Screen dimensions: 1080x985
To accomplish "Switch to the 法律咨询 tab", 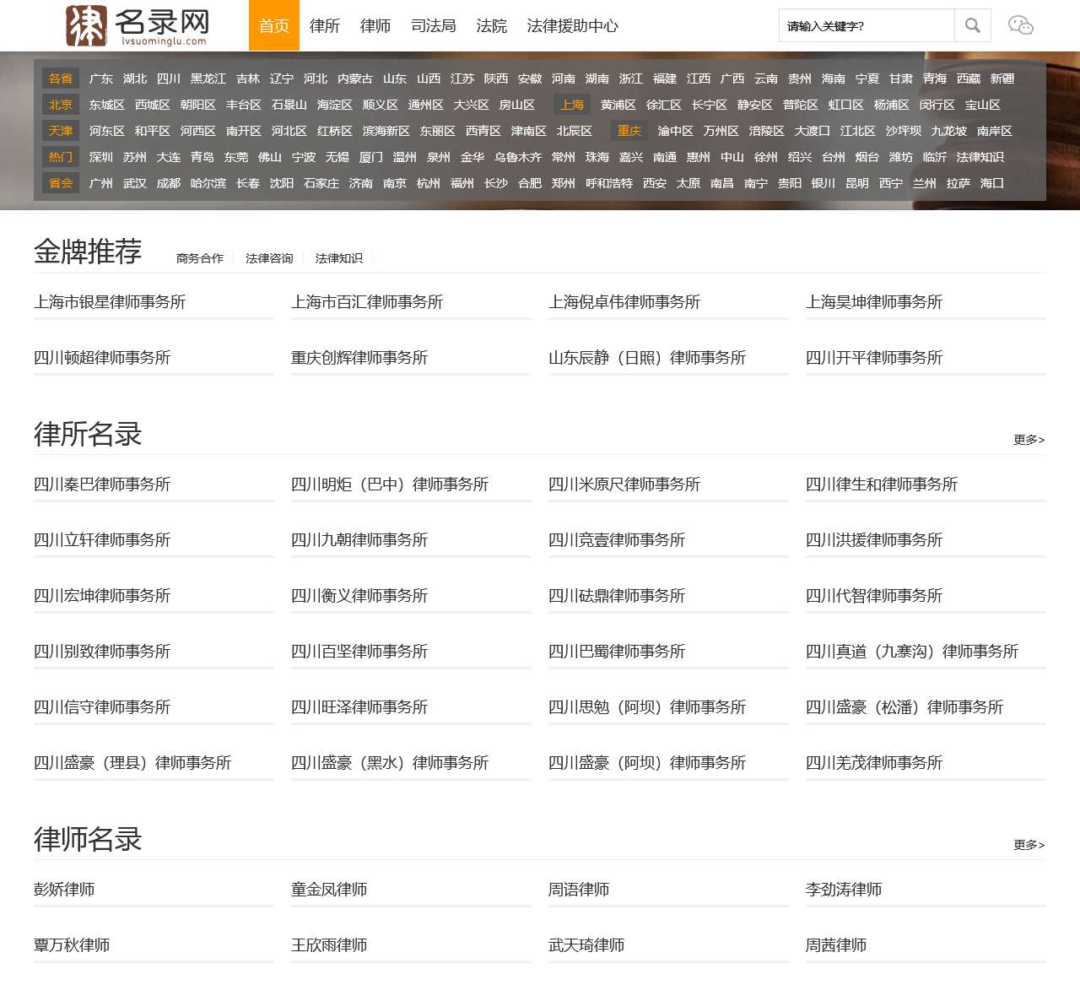I will click(x=267, y=258).
